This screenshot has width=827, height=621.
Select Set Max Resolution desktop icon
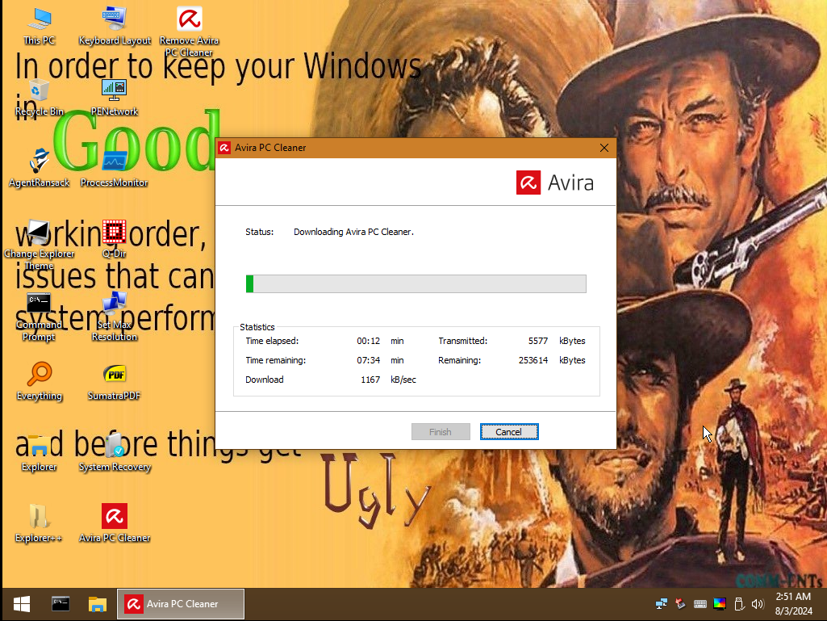[115, 317]
